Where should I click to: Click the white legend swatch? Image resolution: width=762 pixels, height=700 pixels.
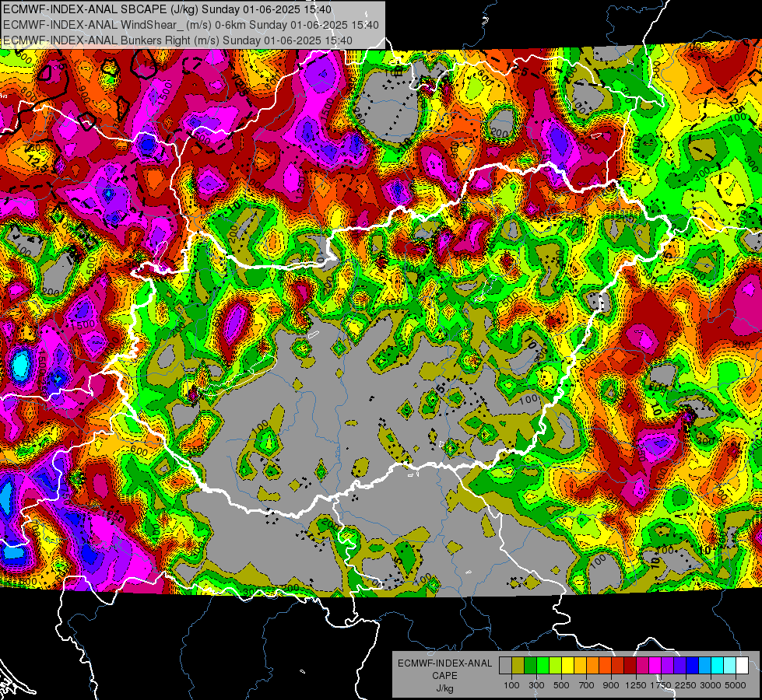(x=743, y=666)
